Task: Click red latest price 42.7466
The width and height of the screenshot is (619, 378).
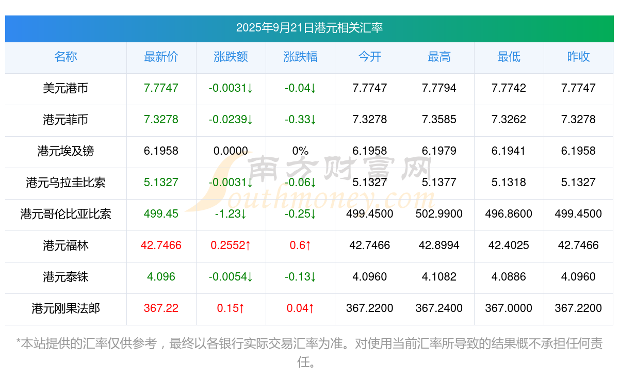Action: point(161,245)
